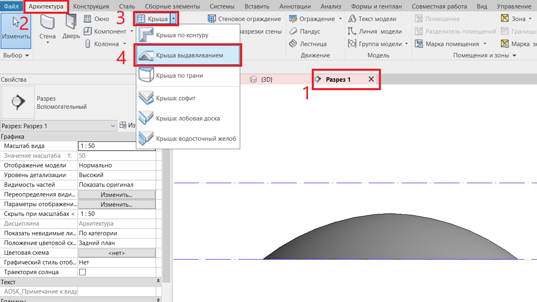The width and height of the screenshot is (537, 302).
Task: Click the Группа модели tool icon
Action: pos(352,44)
